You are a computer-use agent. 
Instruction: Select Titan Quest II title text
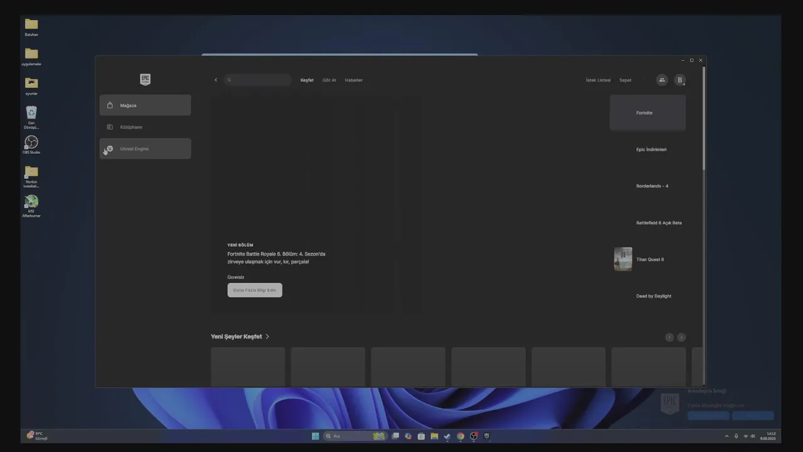click(650, 259)
